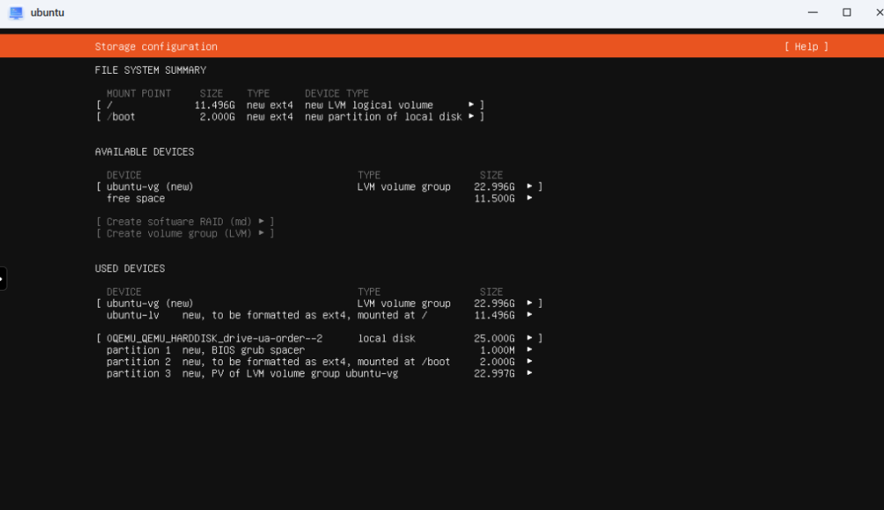Select the /boot mount point row

291,117
